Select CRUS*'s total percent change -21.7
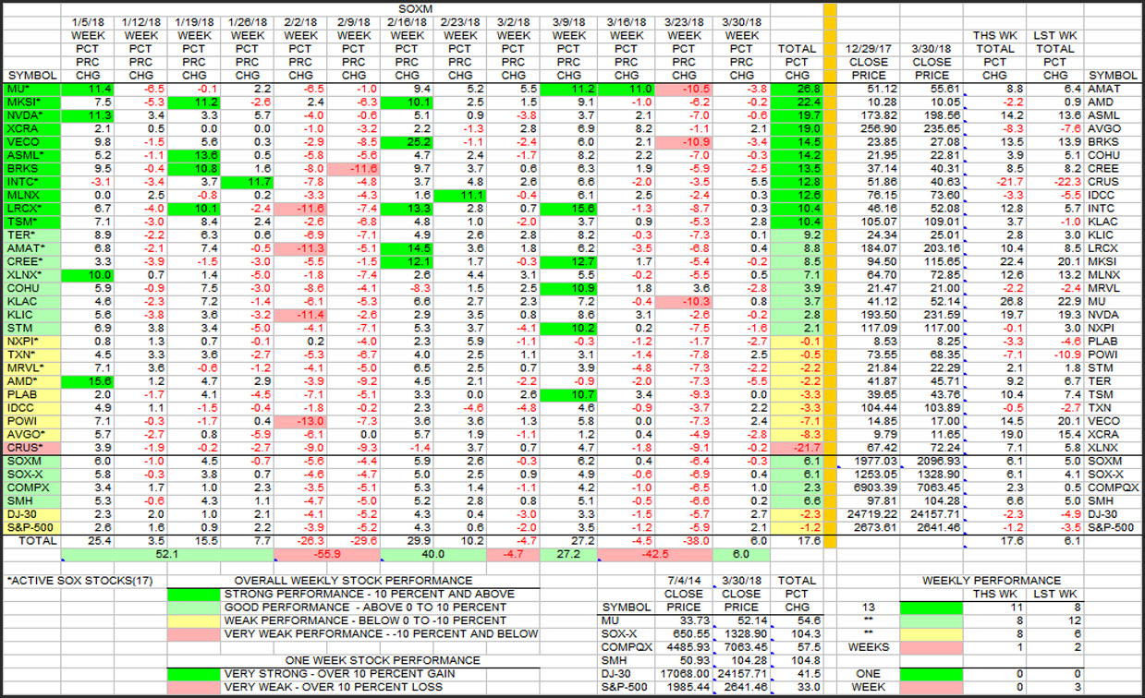This screenshot has width=1145, height=698. tap(796, 448)
